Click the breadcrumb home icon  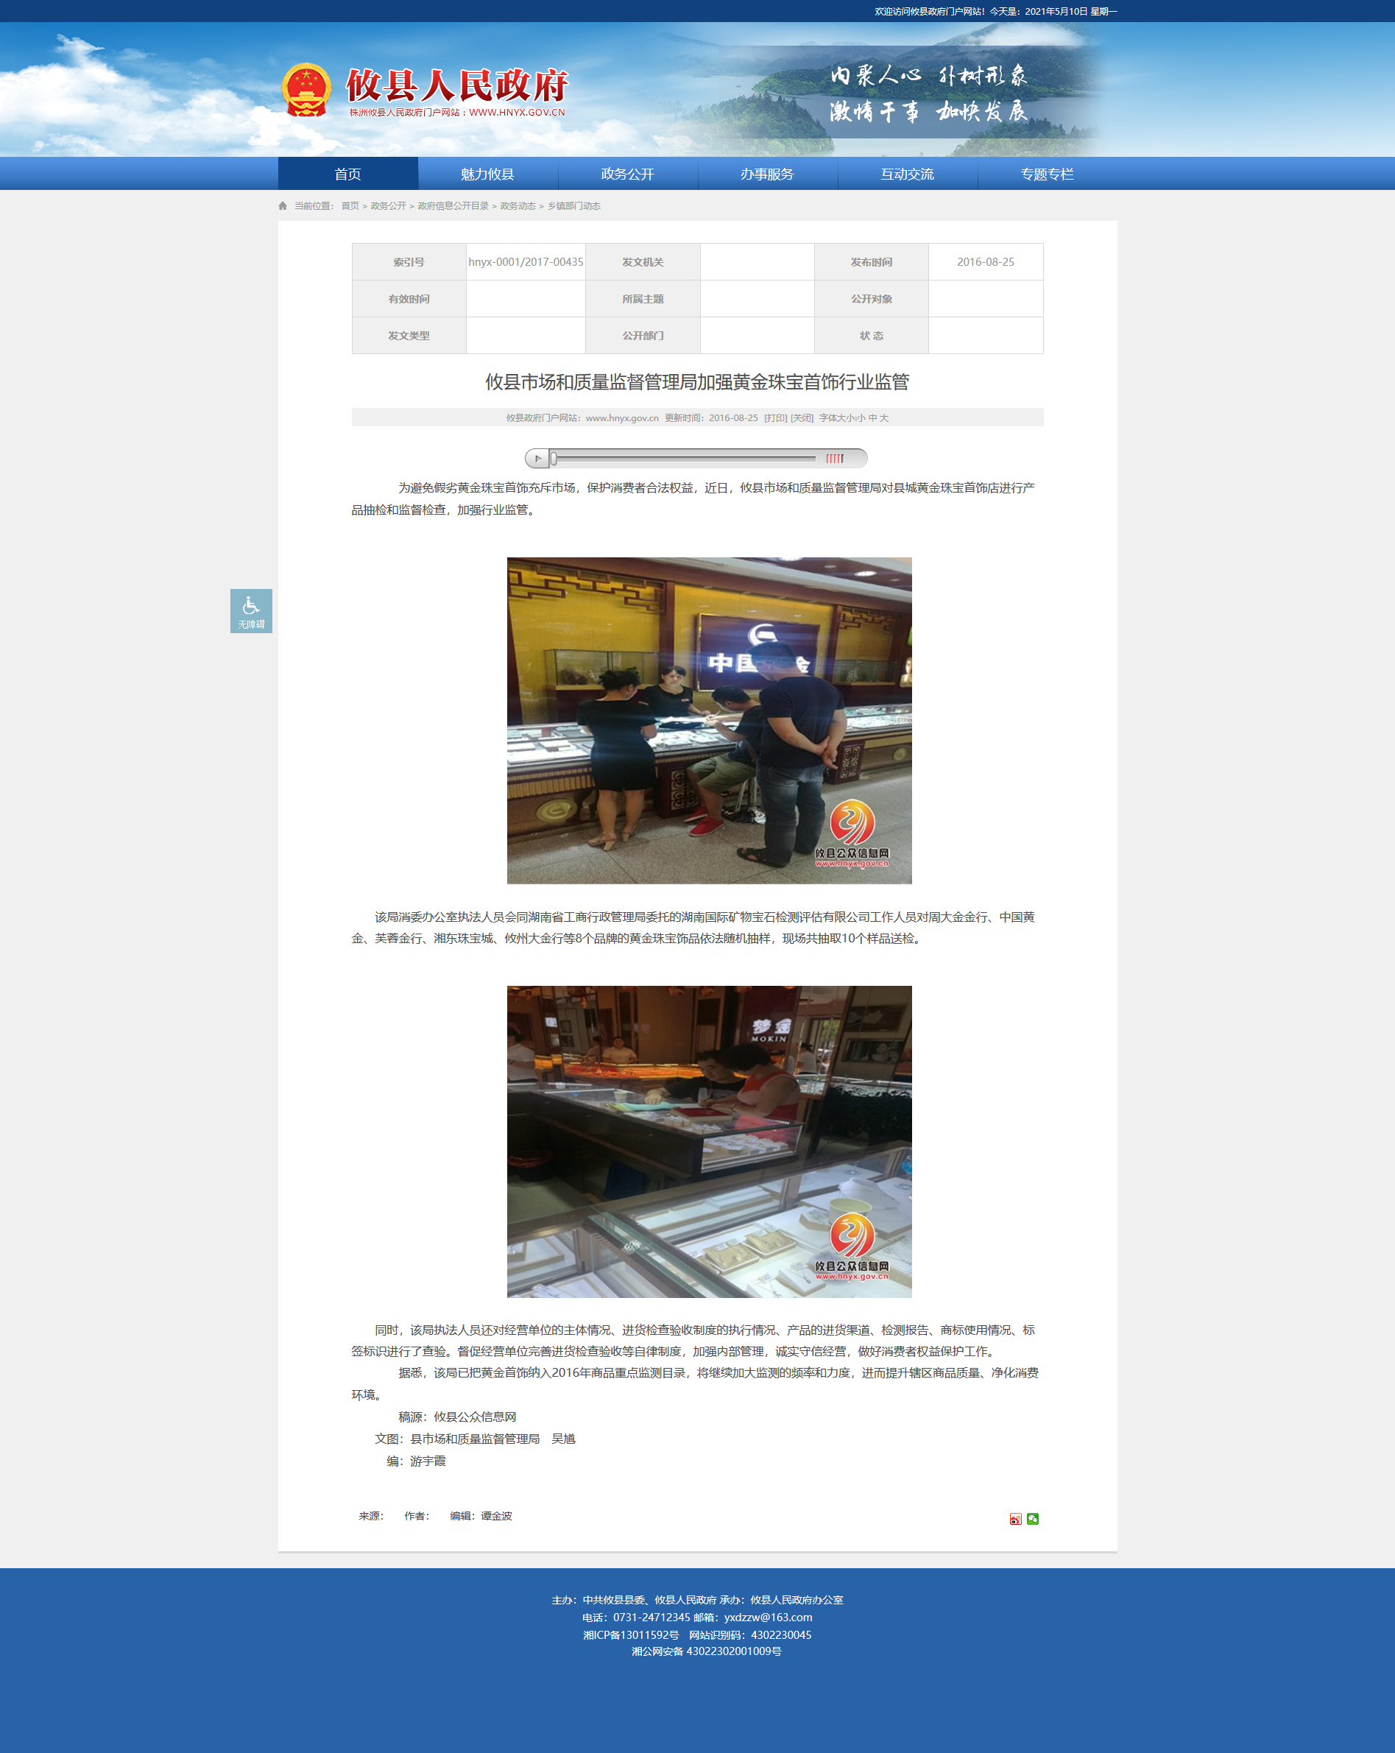[x=283, y=205]
